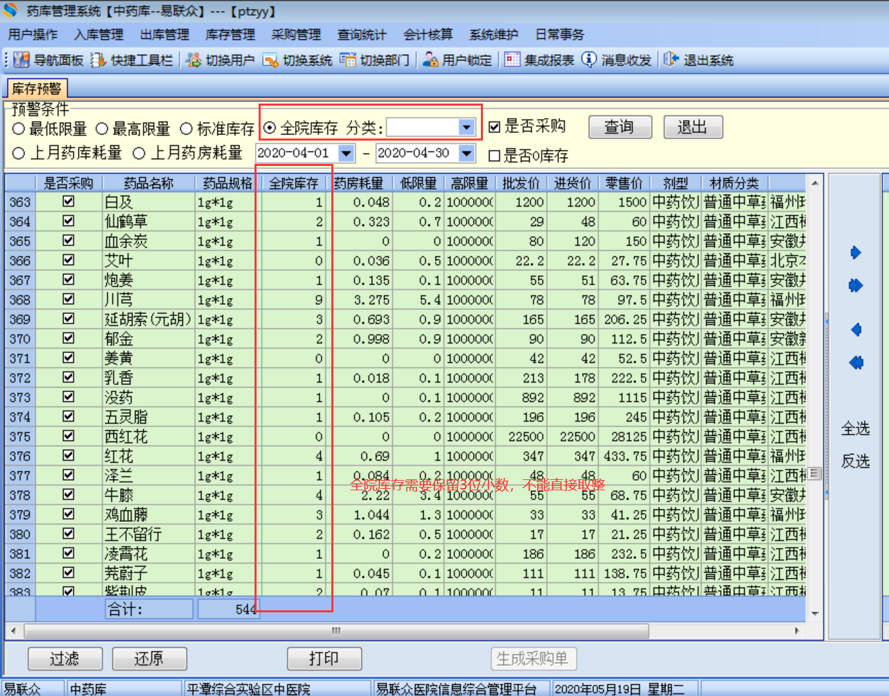Image resolution: width=889 pixels, height=696 pixels.
Task: Click the 查询 query button
Action: tap(619, 128)
